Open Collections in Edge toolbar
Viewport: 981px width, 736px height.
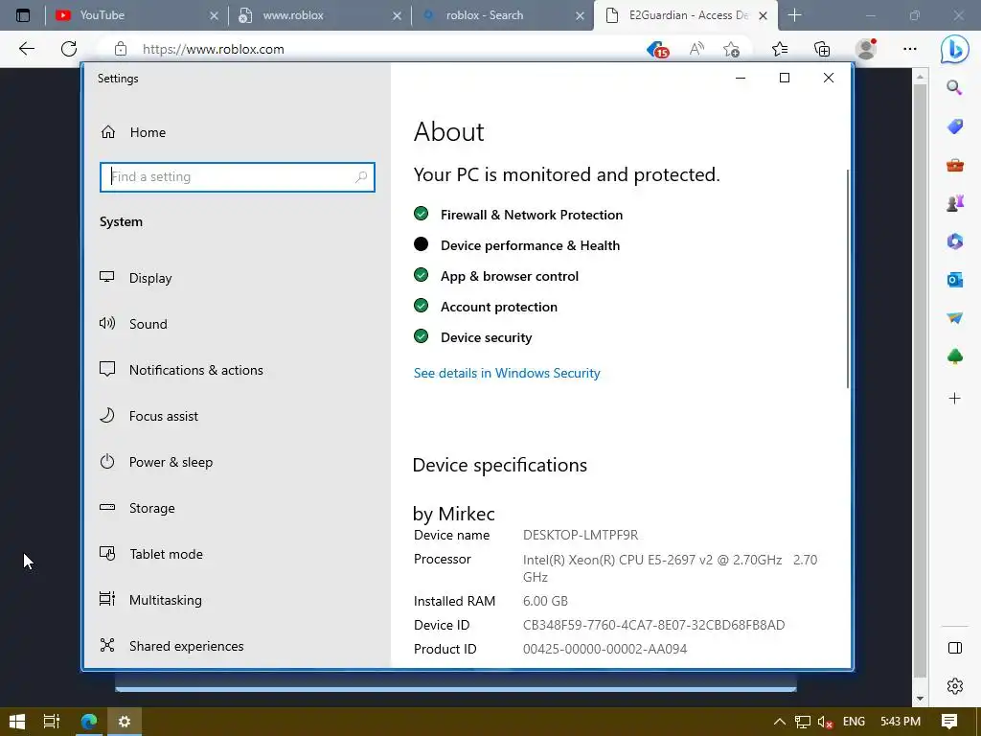pyautogui.click(x=822, y=49)
